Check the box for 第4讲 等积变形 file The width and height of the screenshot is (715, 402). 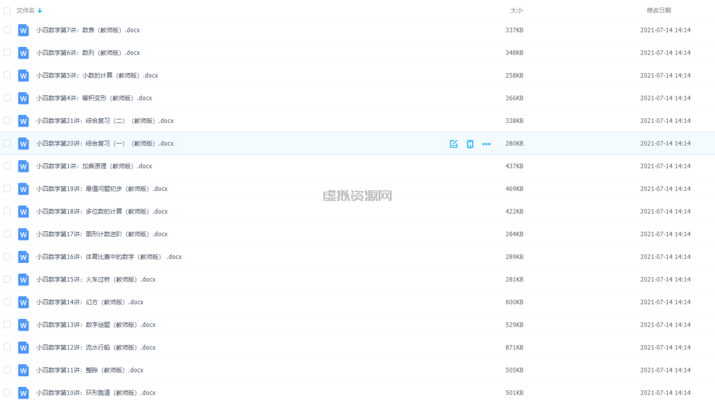click(7, 98)
